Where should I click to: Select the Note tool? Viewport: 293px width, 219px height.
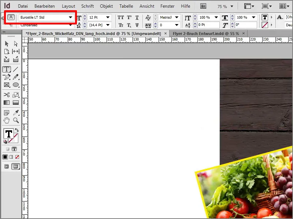tap(7, 113)
